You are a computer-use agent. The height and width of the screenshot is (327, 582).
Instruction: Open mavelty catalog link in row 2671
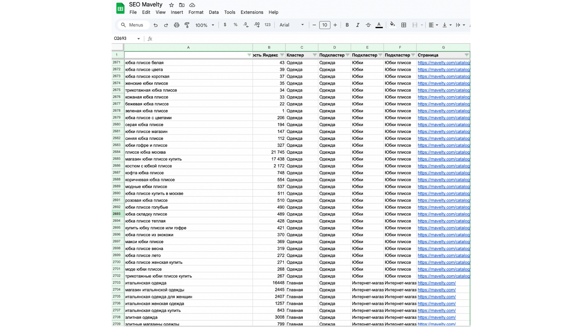(443, 63)
